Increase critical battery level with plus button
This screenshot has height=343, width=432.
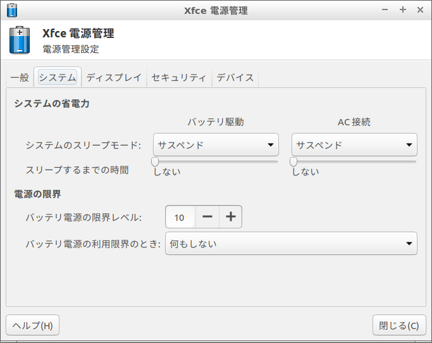pos(231,217)
